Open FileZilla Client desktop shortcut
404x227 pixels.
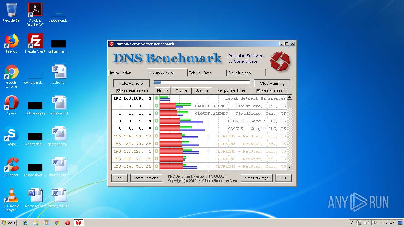pyautogui.click(x=35, y=44)
